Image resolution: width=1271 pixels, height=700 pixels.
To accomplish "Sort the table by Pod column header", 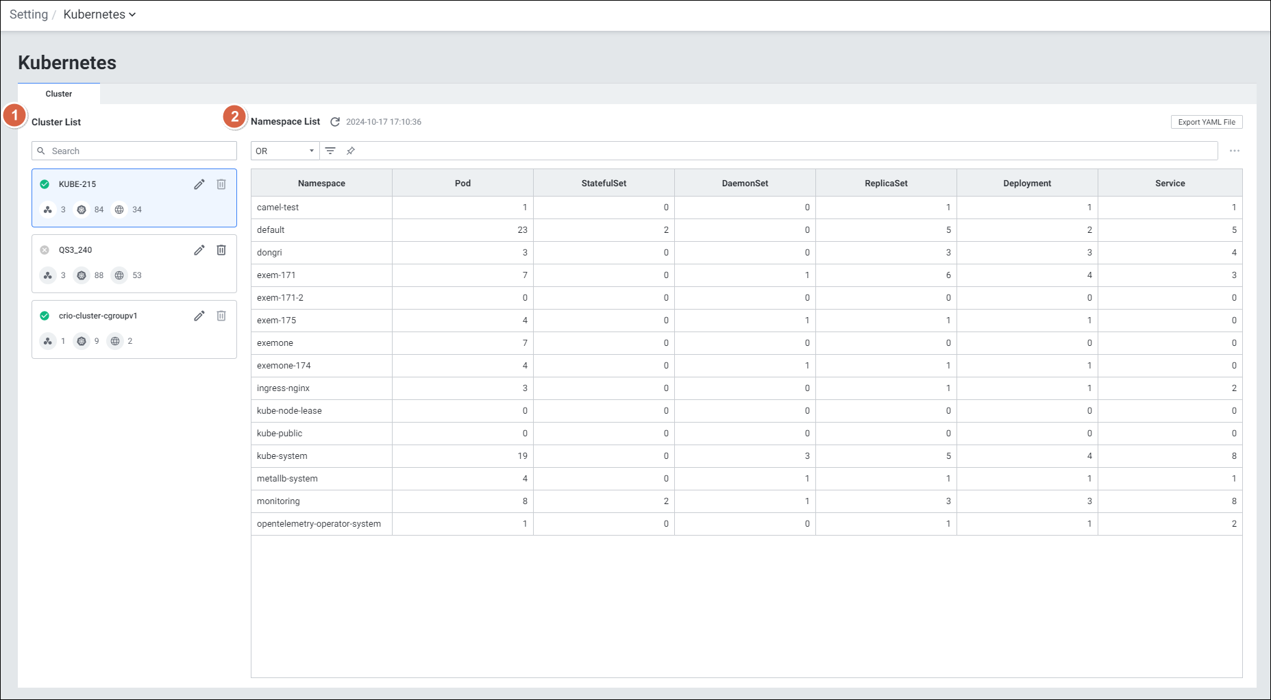I will (462, 183).
